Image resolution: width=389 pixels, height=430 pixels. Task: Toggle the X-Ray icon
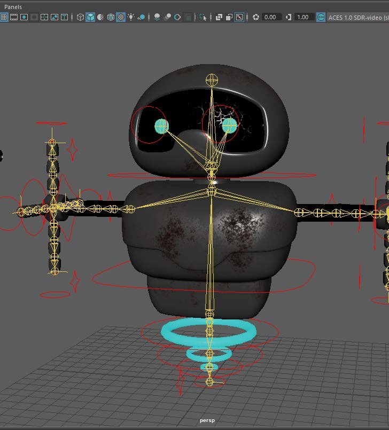click(219, 17)
